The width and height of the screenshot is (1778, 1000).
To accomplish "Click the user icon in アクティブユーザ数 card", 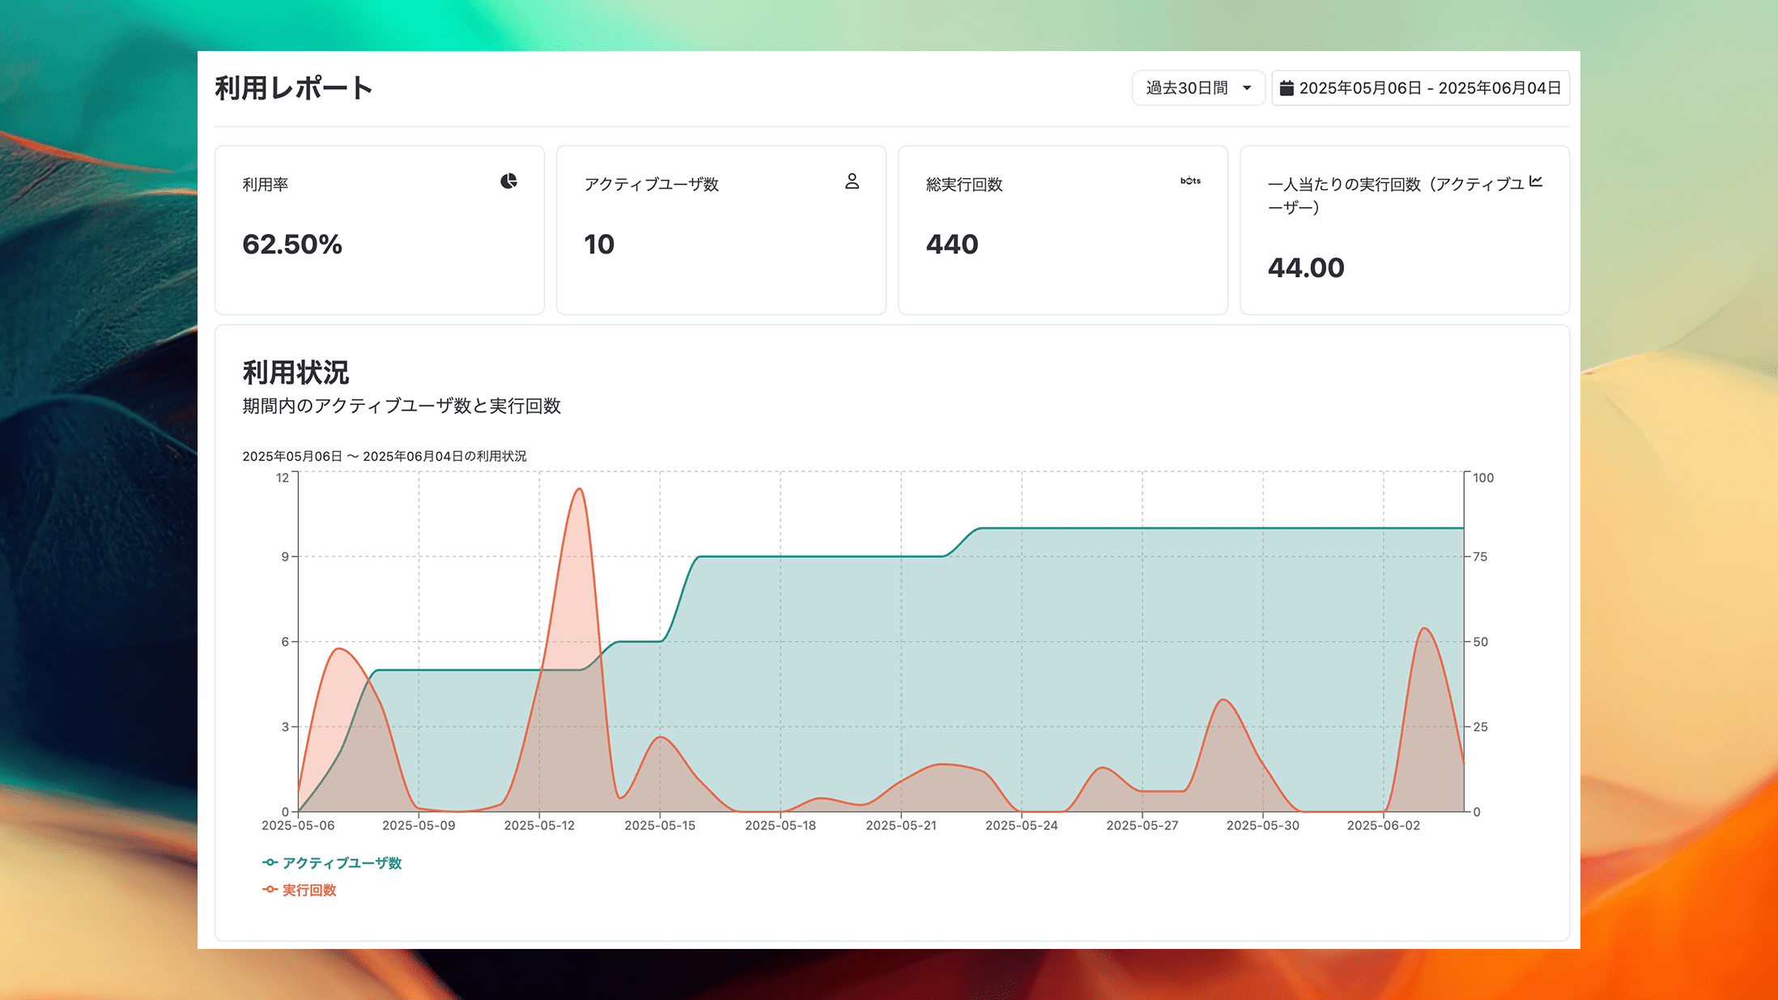I will click(852, 181).
